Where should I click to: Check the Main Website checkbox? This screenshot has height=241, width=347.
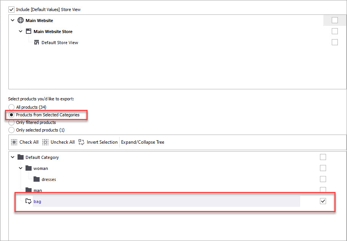point(334,20)
